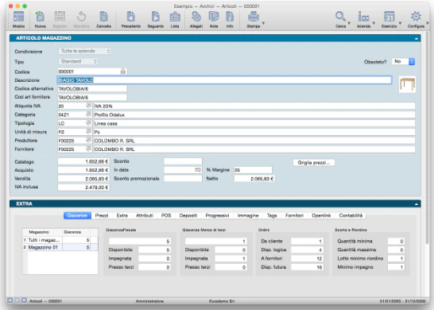Open the Obsoleto No dropdown
The width and height of the screenshot is (434, 310).
(403, 61)
